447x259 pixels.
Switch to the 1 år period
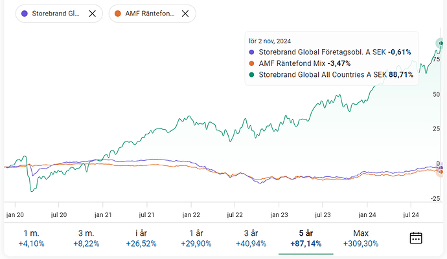pyautogui.click(x=196, y=238)
